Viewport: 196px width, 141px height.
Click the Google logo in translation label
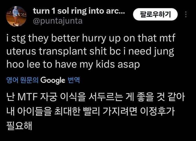pyautogui.click(x=53, y=80)
